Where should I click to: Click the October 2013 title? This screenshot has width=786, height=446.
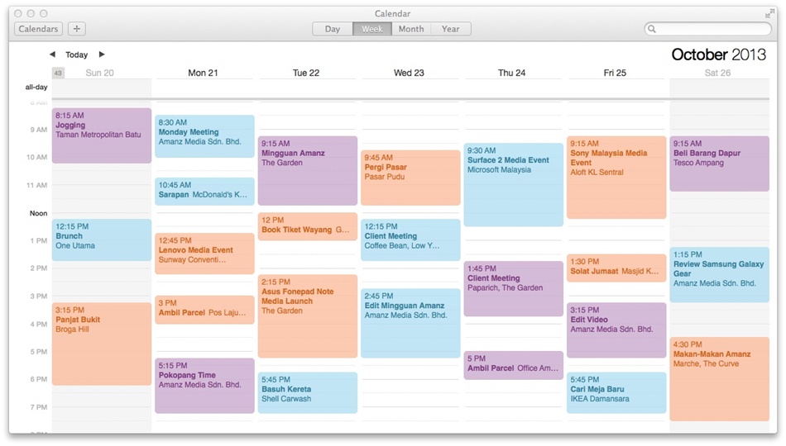[x=718, y=54]
